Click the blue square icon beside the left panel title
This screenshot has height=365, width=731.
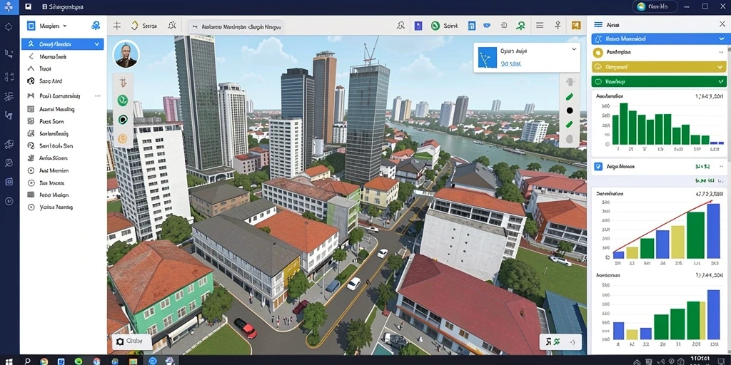click(31, 26)
